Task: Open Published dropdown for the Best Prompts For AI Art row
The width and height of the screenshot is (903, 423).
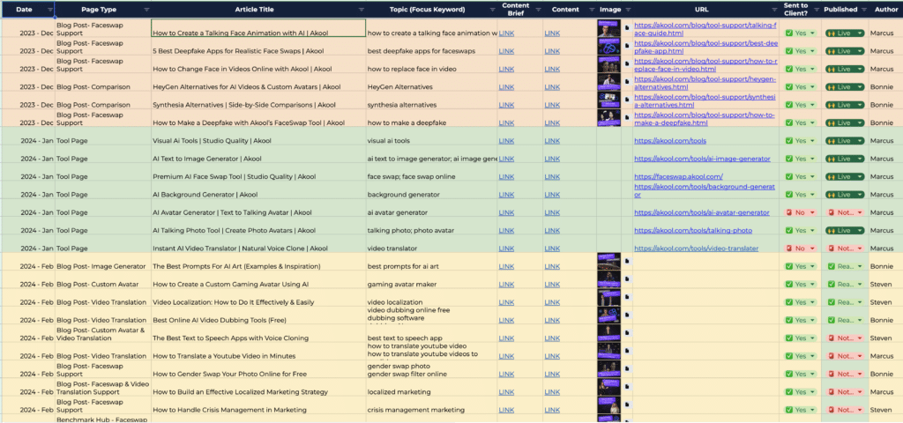Action: [844, 266]
